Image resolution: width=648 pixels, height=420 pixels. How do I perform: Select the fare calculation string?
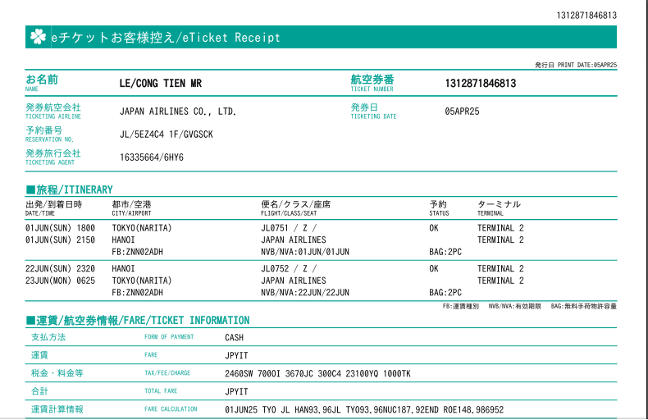coord(364,409)
